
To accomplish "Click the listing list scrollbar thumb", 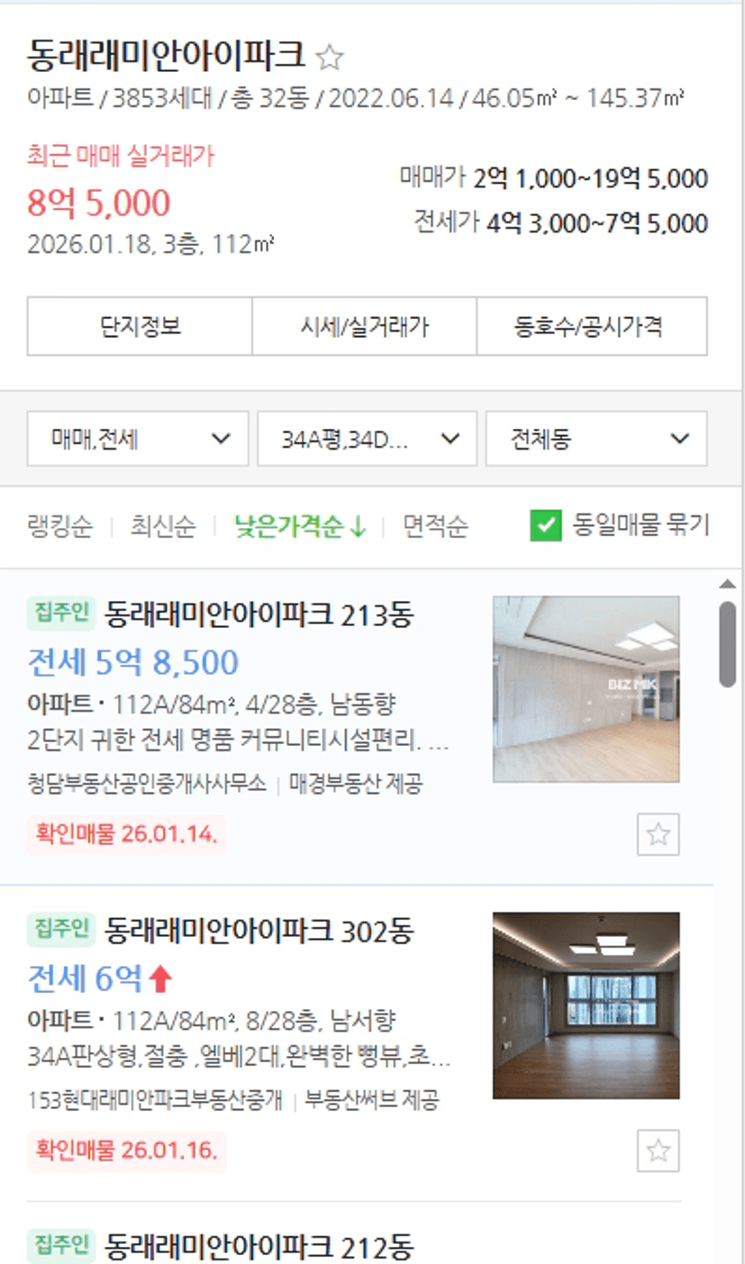I will coord(728,644).
